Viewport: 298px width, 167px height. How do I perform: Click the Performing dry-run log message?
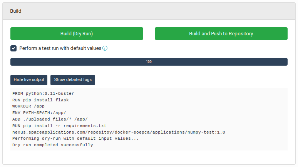point(75,138)
